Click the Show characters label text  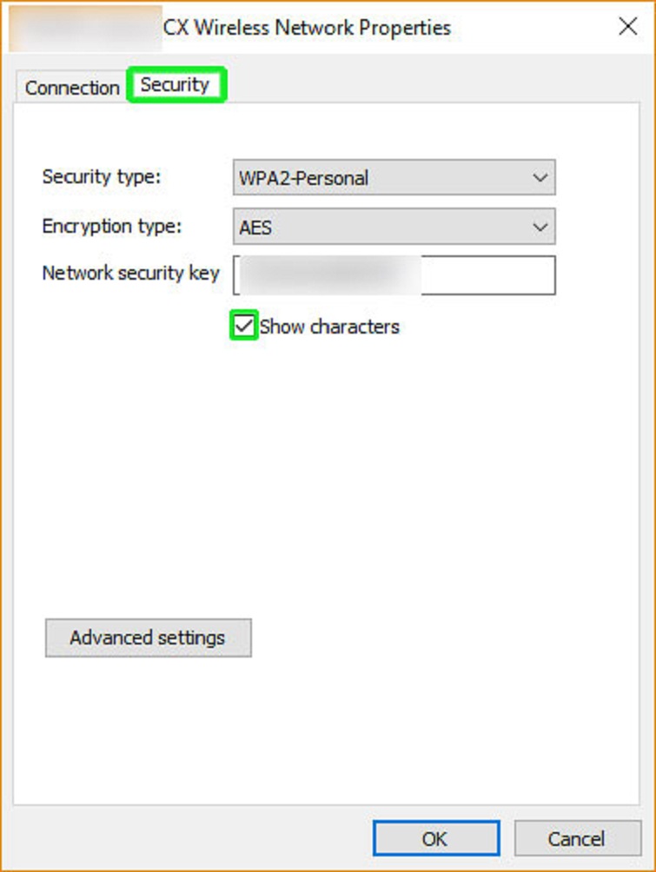click(x=329, y=327)
